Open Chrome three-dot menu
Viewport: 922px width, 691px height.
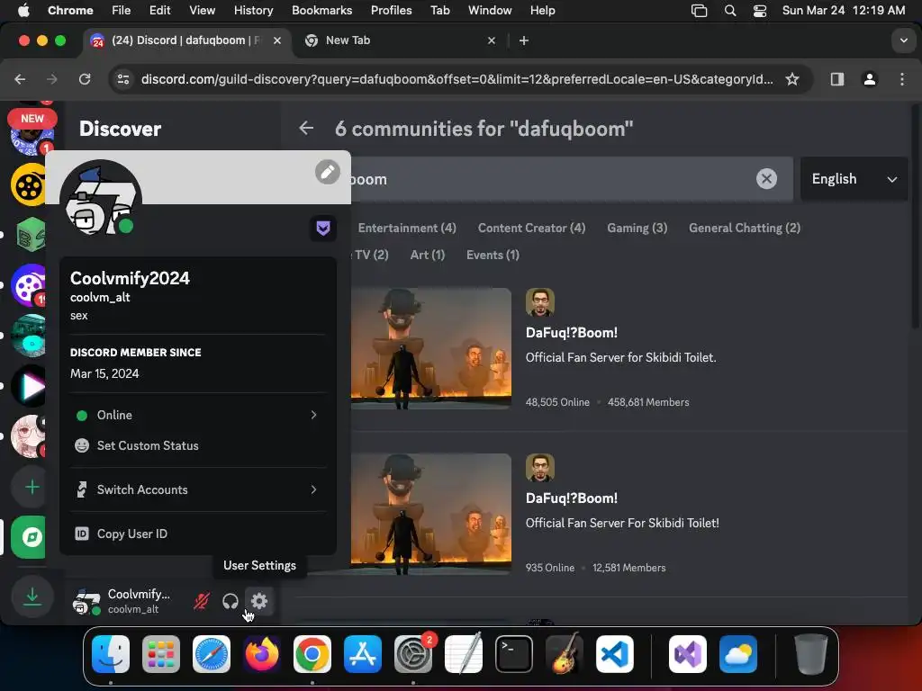(x=902, y=79)
